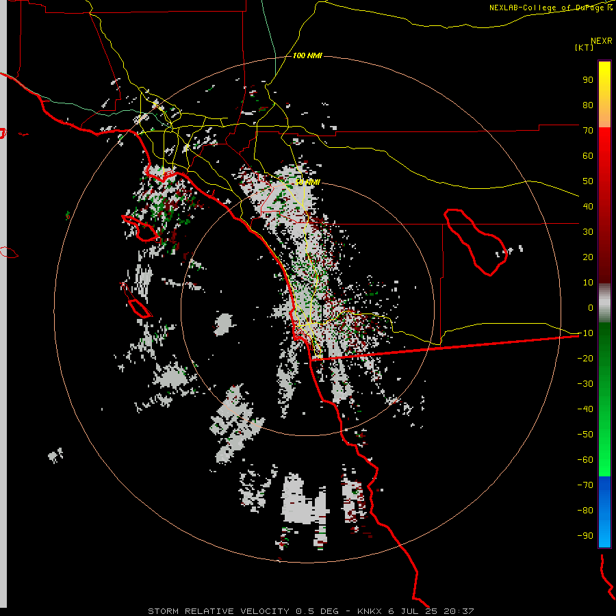
Task: Click the 40 value on the velocity scale
Action: pos(588,206)
